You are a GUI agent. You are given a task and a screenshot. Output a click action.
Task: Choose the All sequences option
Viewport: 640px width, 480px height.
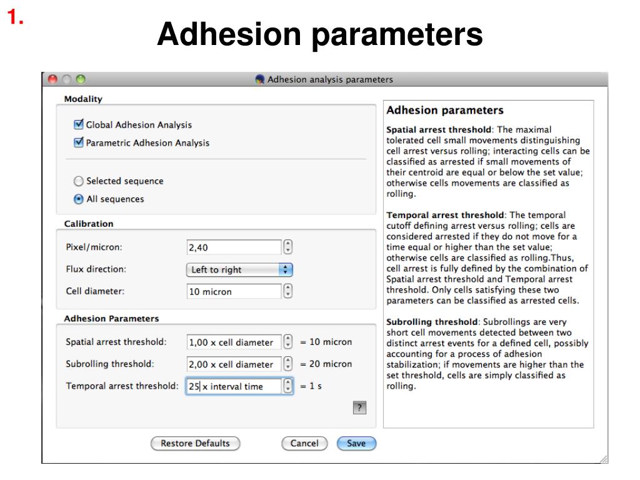(x=78, y=199)
